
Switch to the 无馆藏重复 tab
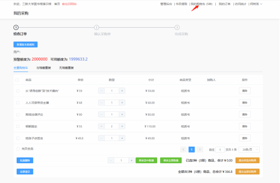point(66,68)
